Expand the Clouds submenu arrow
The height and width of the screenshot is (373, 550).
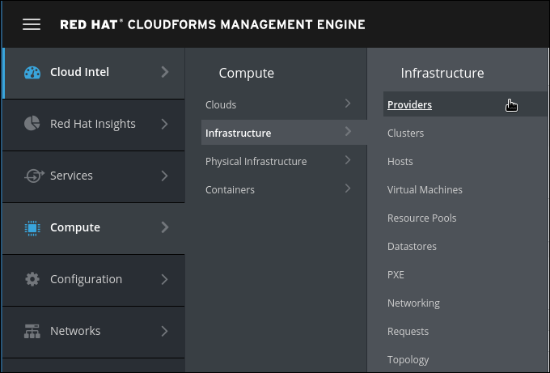348,104
